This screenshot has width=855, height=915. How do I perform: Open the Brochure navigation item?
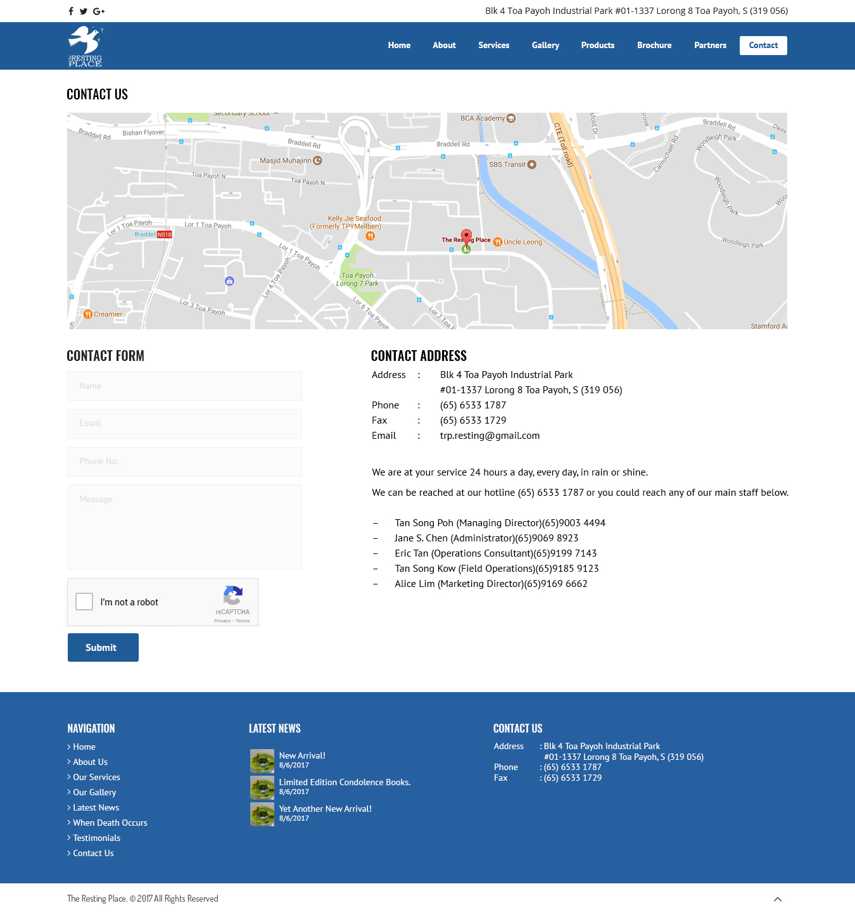pos(654,46)
